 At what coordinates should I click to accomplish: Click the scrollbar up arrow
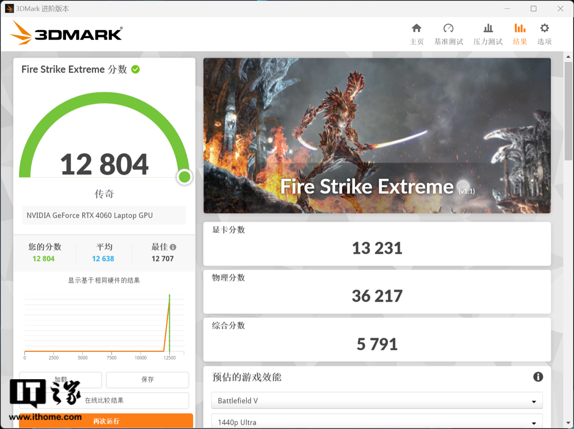(x=568, y=56)
